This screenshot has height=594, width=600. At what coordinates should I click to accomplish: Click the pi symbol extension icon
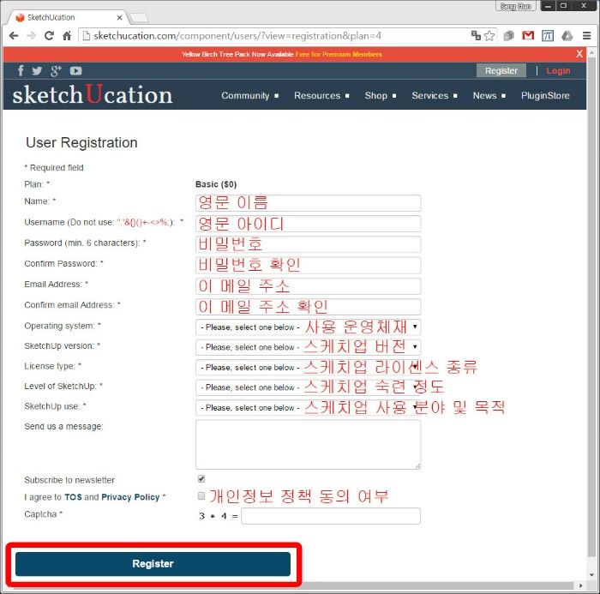[548, 36]
